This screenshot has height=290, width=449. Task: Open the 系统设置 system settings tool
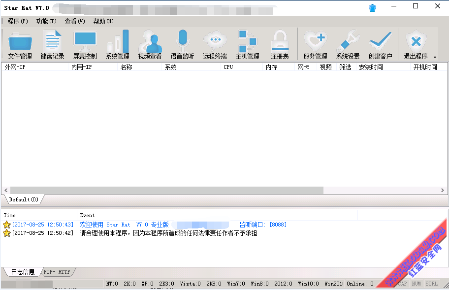click(348, 44)
